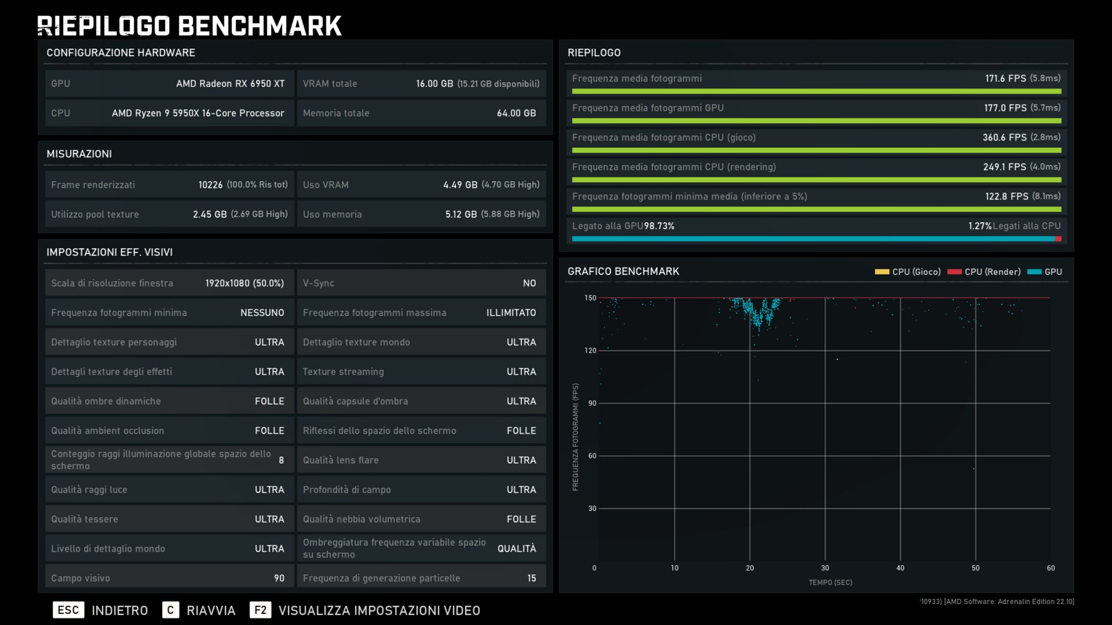Click teal GPU legend swatch
Viewport: 1112px width, 625px height.
tap(1034, 272)
